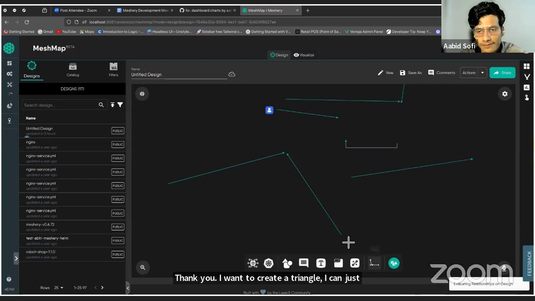Select the components chip icon in dock
The width and height of the screenshot is (535, 301).
pyautogui.click(x=253, y=263)
